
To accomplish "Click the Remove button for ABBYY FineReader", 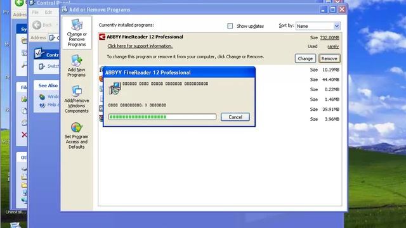I will 329,59.
